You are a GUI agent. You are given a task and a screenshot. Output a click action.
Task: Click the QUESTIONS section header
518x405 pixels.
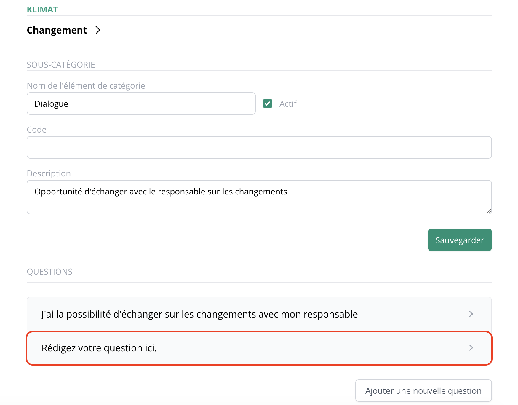pyautogui.click(x=49, y=271)
